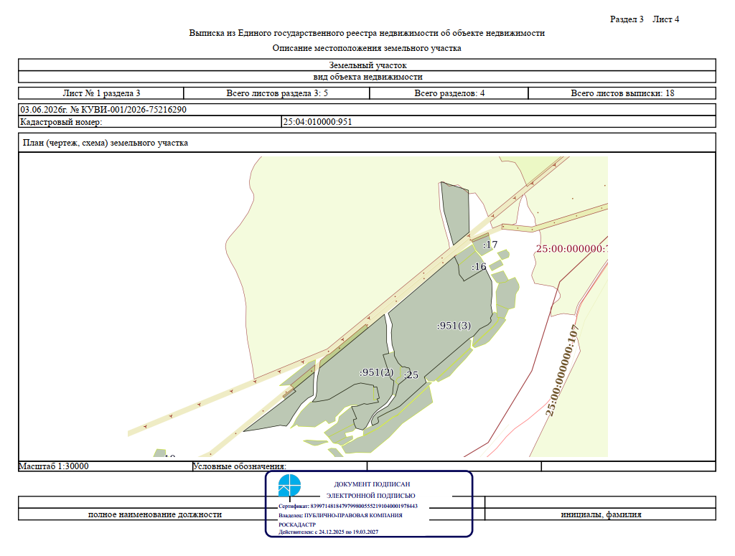Click 'Всего листов выписки: 18' cell
Screen dimensions: 735x556
[x=622, y=93]
